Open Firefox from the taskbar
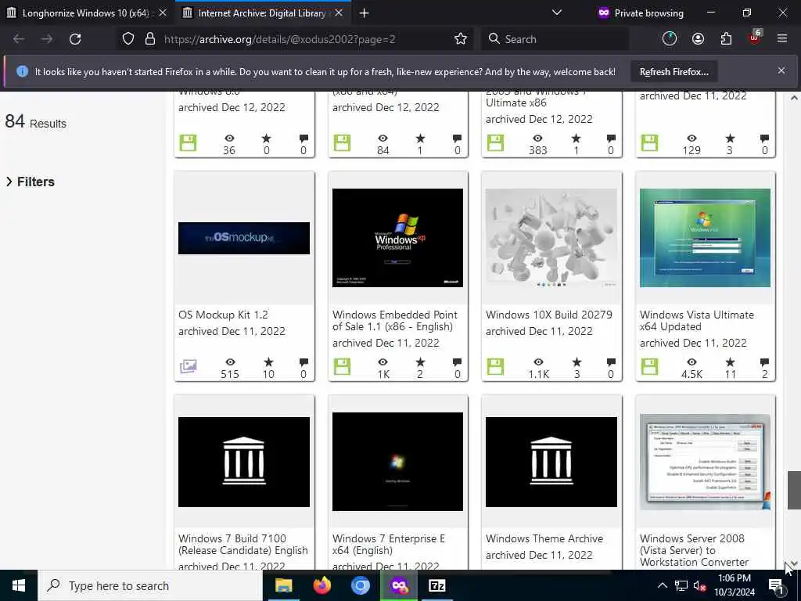This screenshot has width=801, height=601. coord(321,585)
